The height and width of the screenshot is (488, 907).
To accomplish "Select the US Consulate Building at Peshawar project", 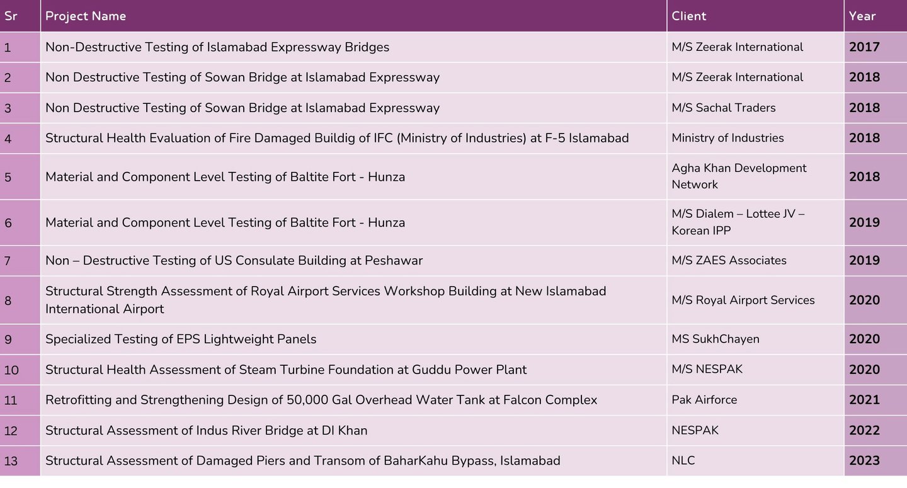I will [x=353, y=261].
